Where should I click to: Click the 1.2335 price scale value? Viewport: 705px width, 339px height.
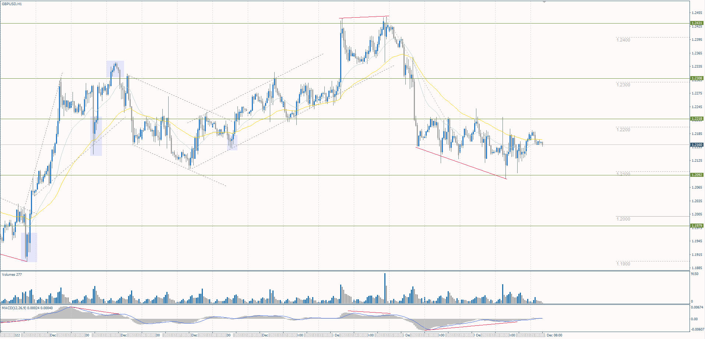tap(697, 67)
